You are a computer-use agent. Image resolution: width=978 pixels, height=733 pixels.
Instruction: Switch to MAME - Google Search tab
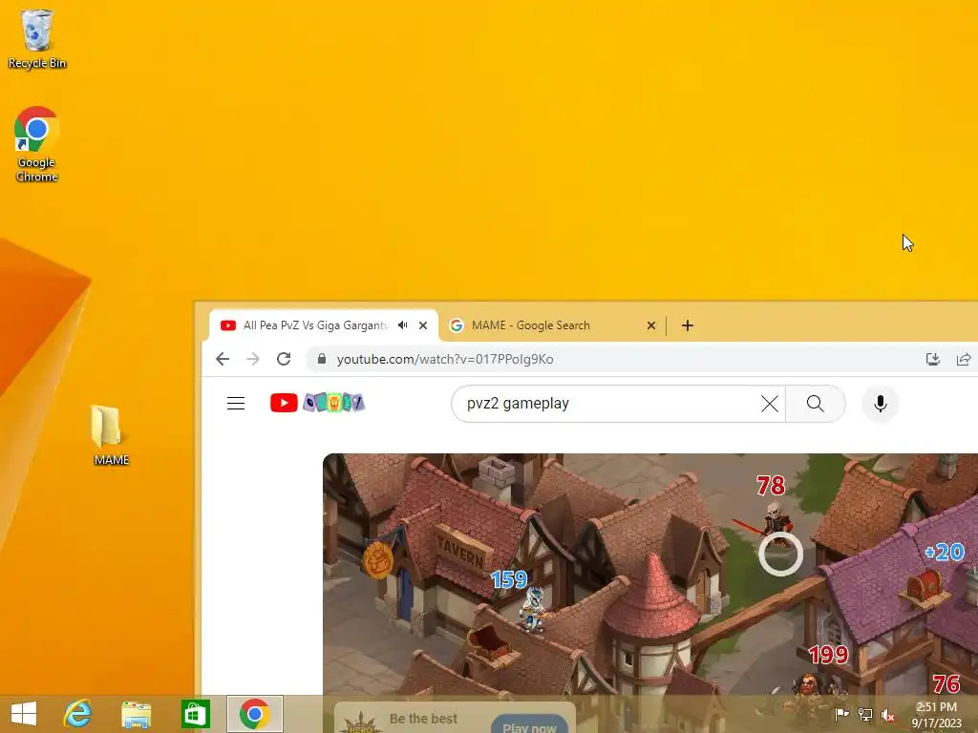[530, 325]
